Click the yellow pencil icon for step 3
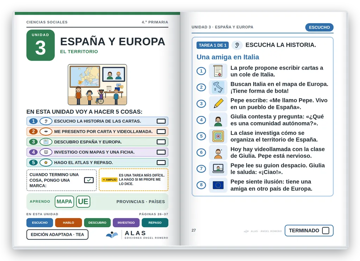Image resolution: width=360 pixels, height=261 pixels. coord(218,104)
